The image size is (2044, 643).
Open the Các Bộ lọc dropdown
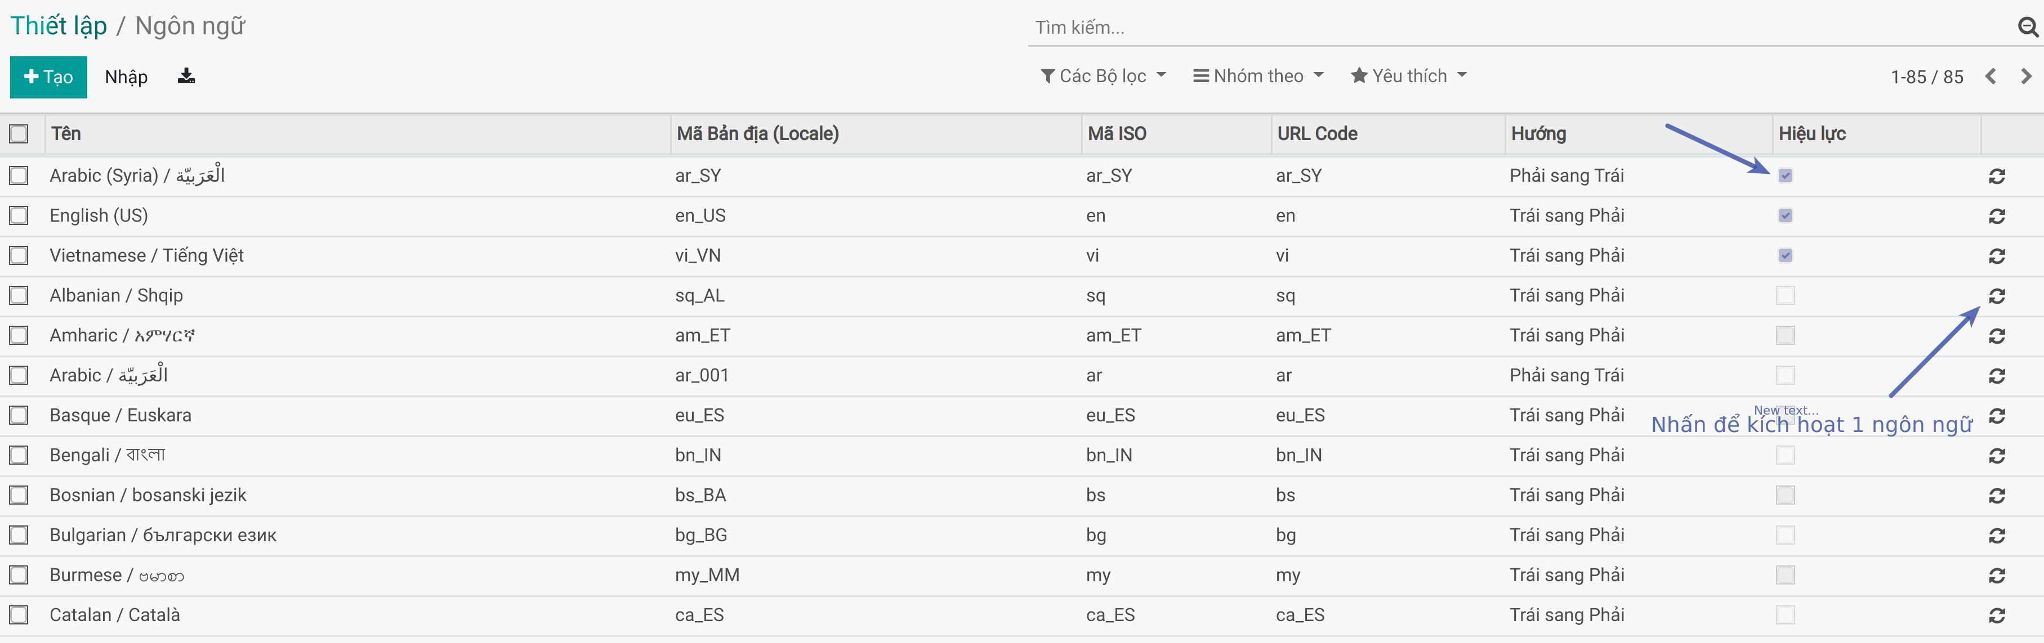(1103, 76)
